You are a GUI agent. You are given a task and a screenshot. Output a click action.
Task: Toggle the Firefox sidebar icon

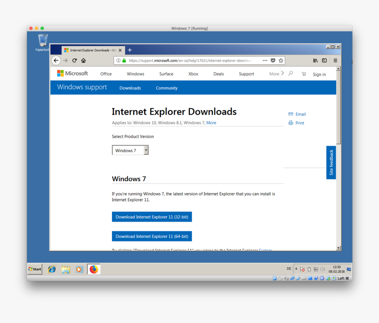[x=324, y=60]
